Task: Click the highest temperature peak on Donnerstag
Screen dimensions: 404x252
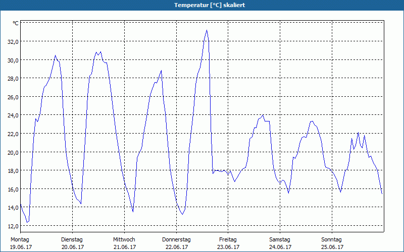Action: tap(207, 30)
